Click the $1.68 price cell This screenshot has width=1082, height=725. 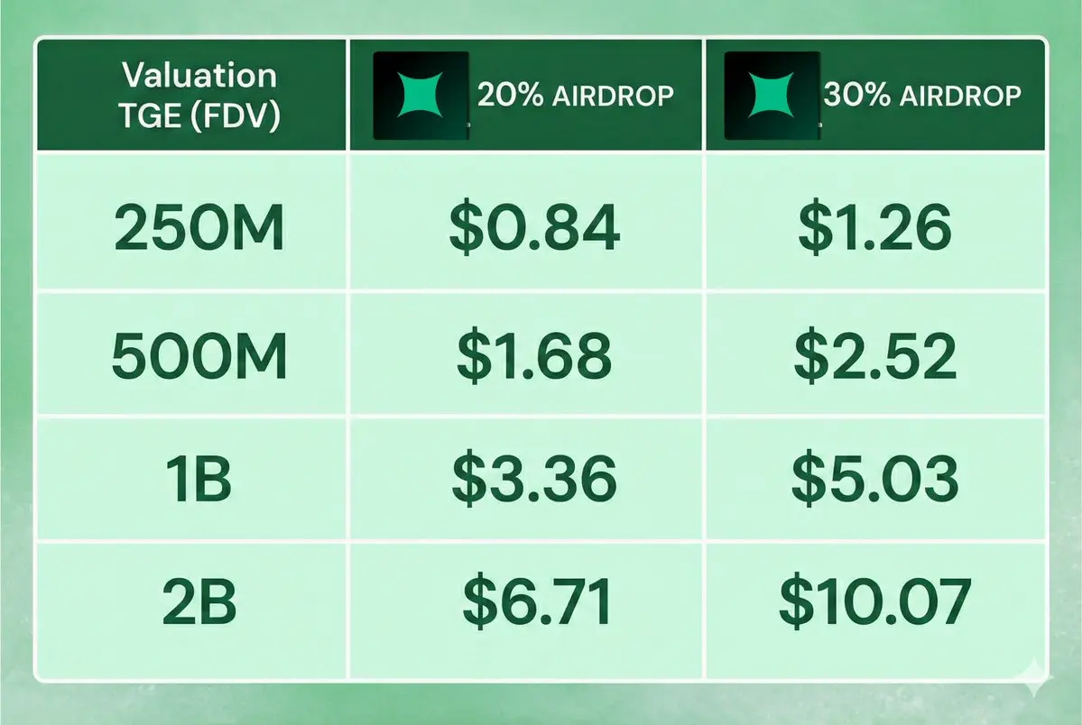pos(534,356)
